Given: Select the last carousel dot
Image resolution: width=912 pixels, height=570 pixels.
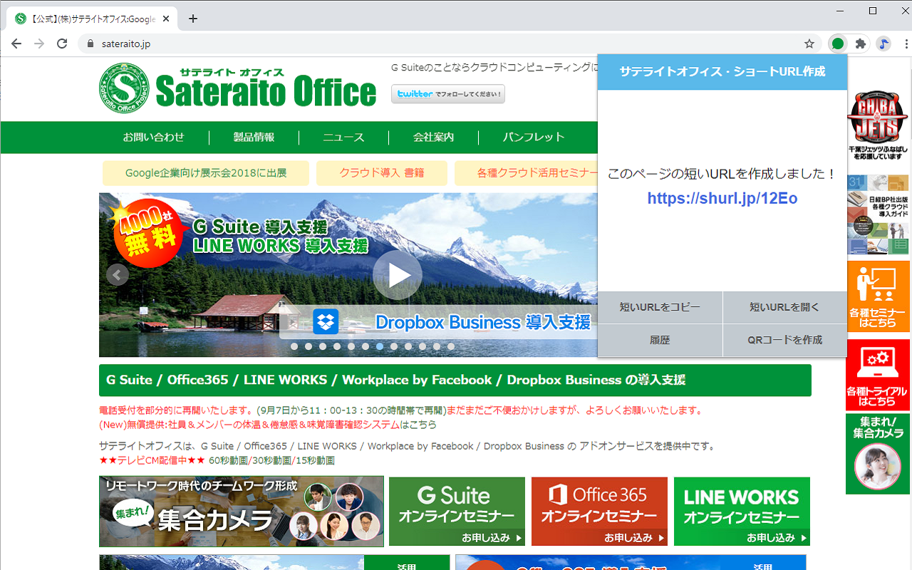Looking at the screenshot, I should (x=451, y=346).
